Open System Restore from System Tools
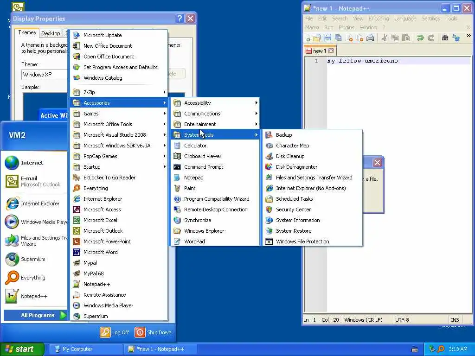This screenshot has width=475, height=356. pyautogui.click(x=312, y=231)
